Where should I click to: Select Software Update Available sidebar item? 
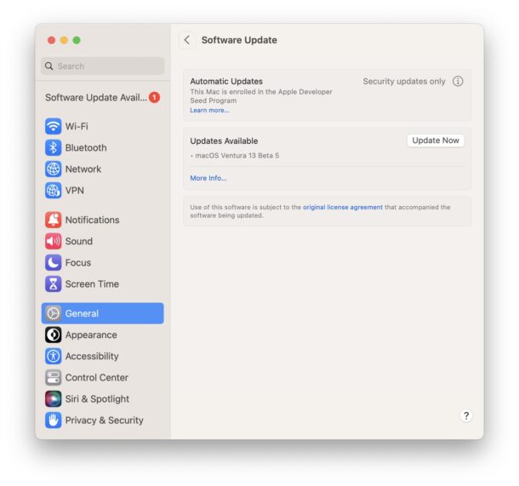[103, 97]
